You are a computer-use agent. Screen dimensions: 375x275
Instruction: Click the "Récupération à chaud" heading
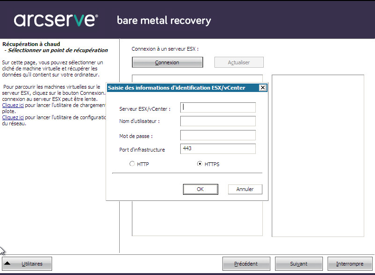[x=31, y=44]
